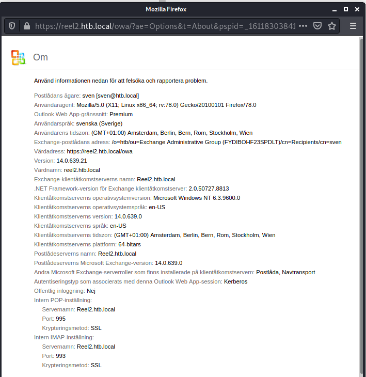Close the Mozilla Firefox window

[357, 9]
